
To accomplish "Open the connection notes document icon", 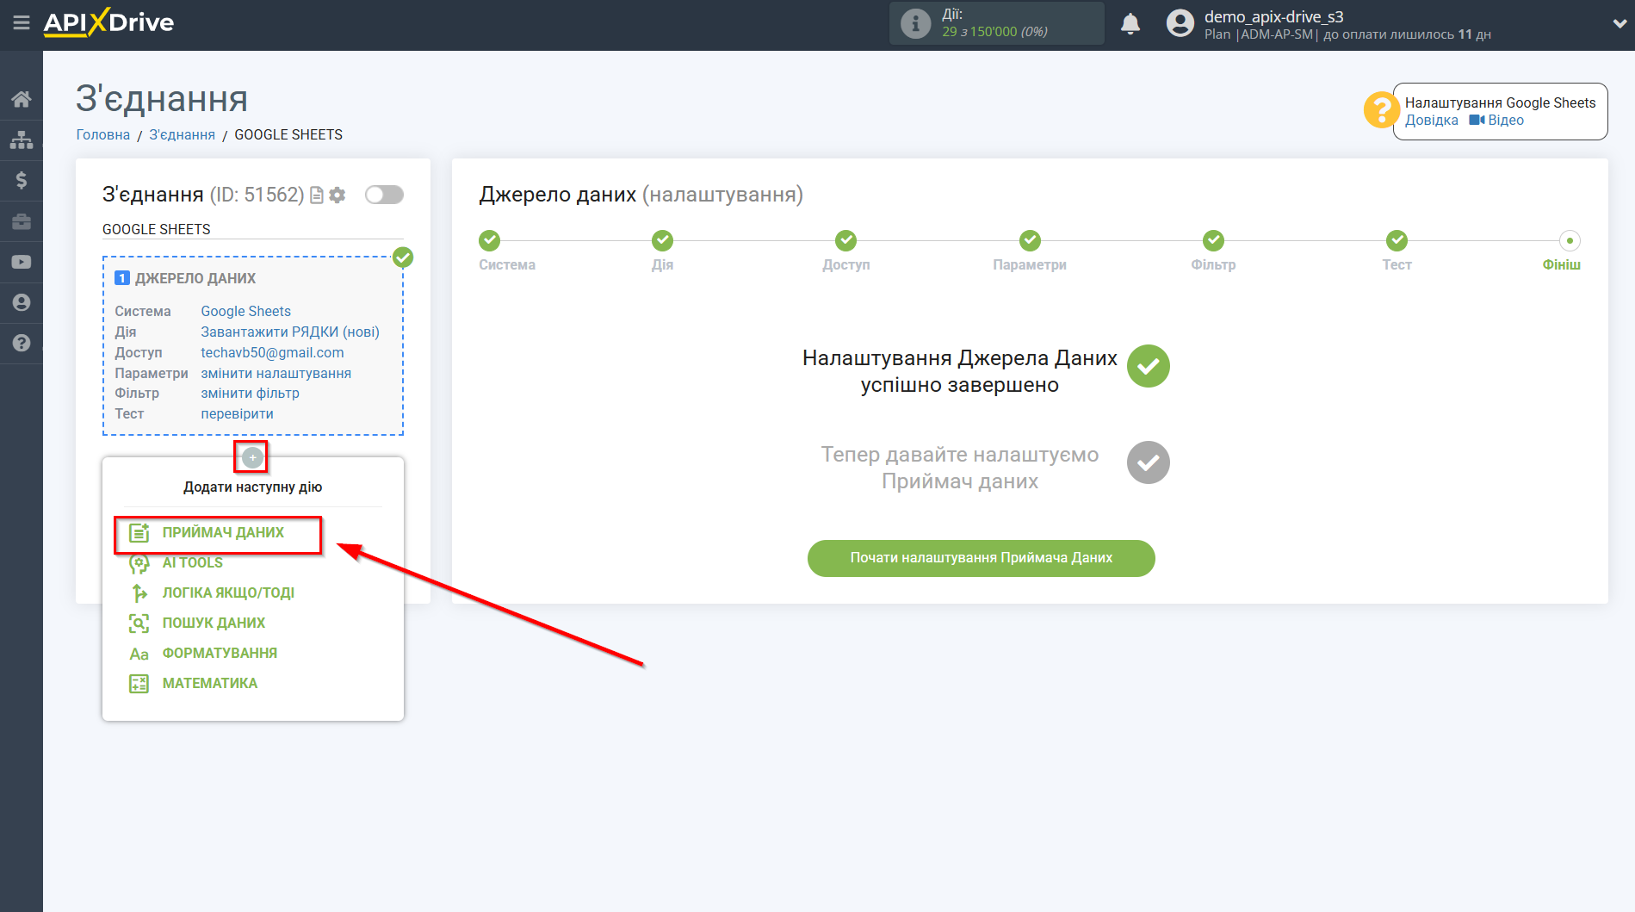I will point(317,195).
